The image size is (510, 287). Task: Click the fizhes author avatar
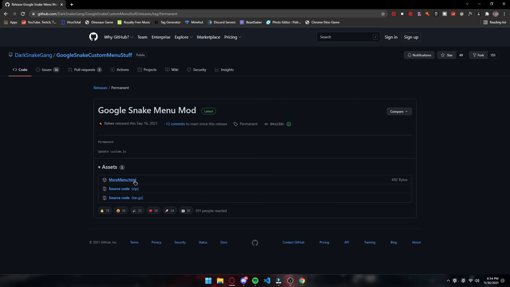(100, 124)
